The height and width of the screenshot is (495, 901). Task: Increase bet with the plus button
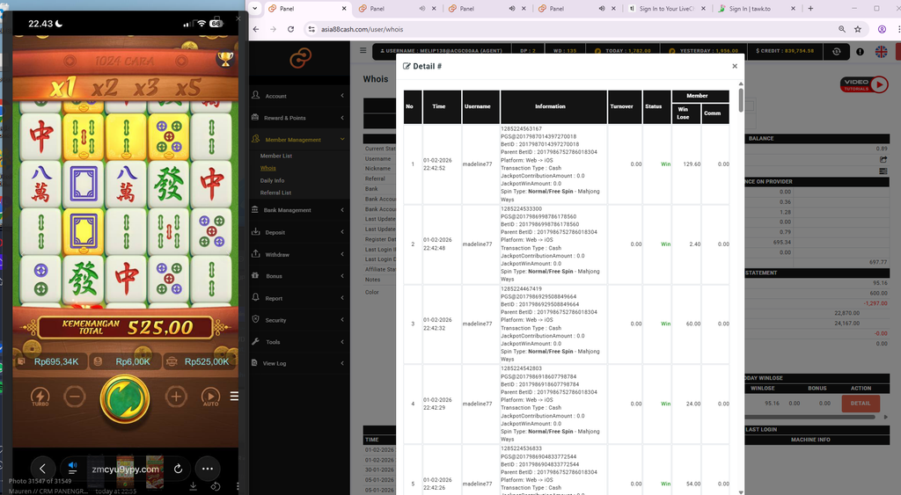coord(176,397)
